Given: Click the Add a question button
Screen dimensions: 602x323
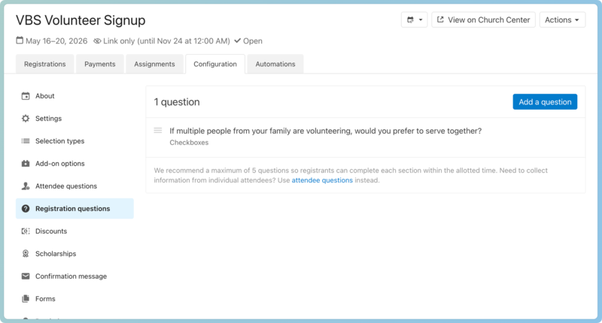Looking at the screenshot, I should click(545, 102).
